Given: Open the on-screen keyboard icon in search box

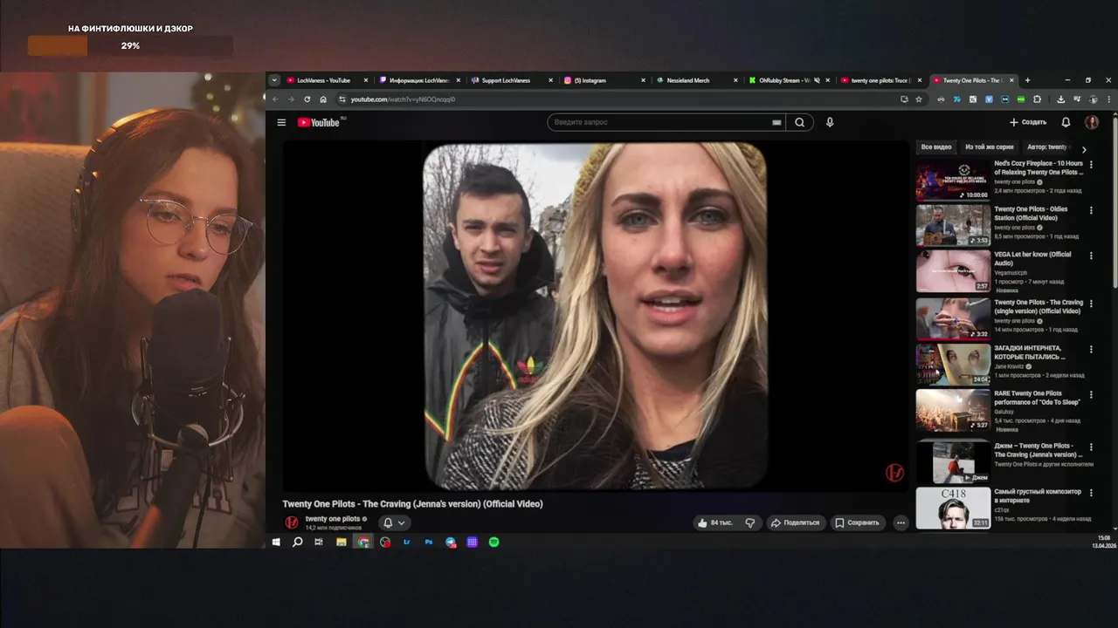Looking at the screenshot, I should (x=776, y=122).
